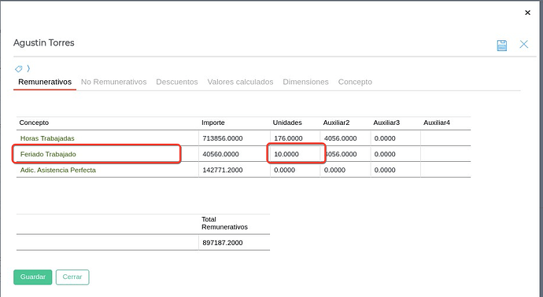Open the Dimensiones tab
The height and width of the screenshot is (297, 543).
(305, 82)
